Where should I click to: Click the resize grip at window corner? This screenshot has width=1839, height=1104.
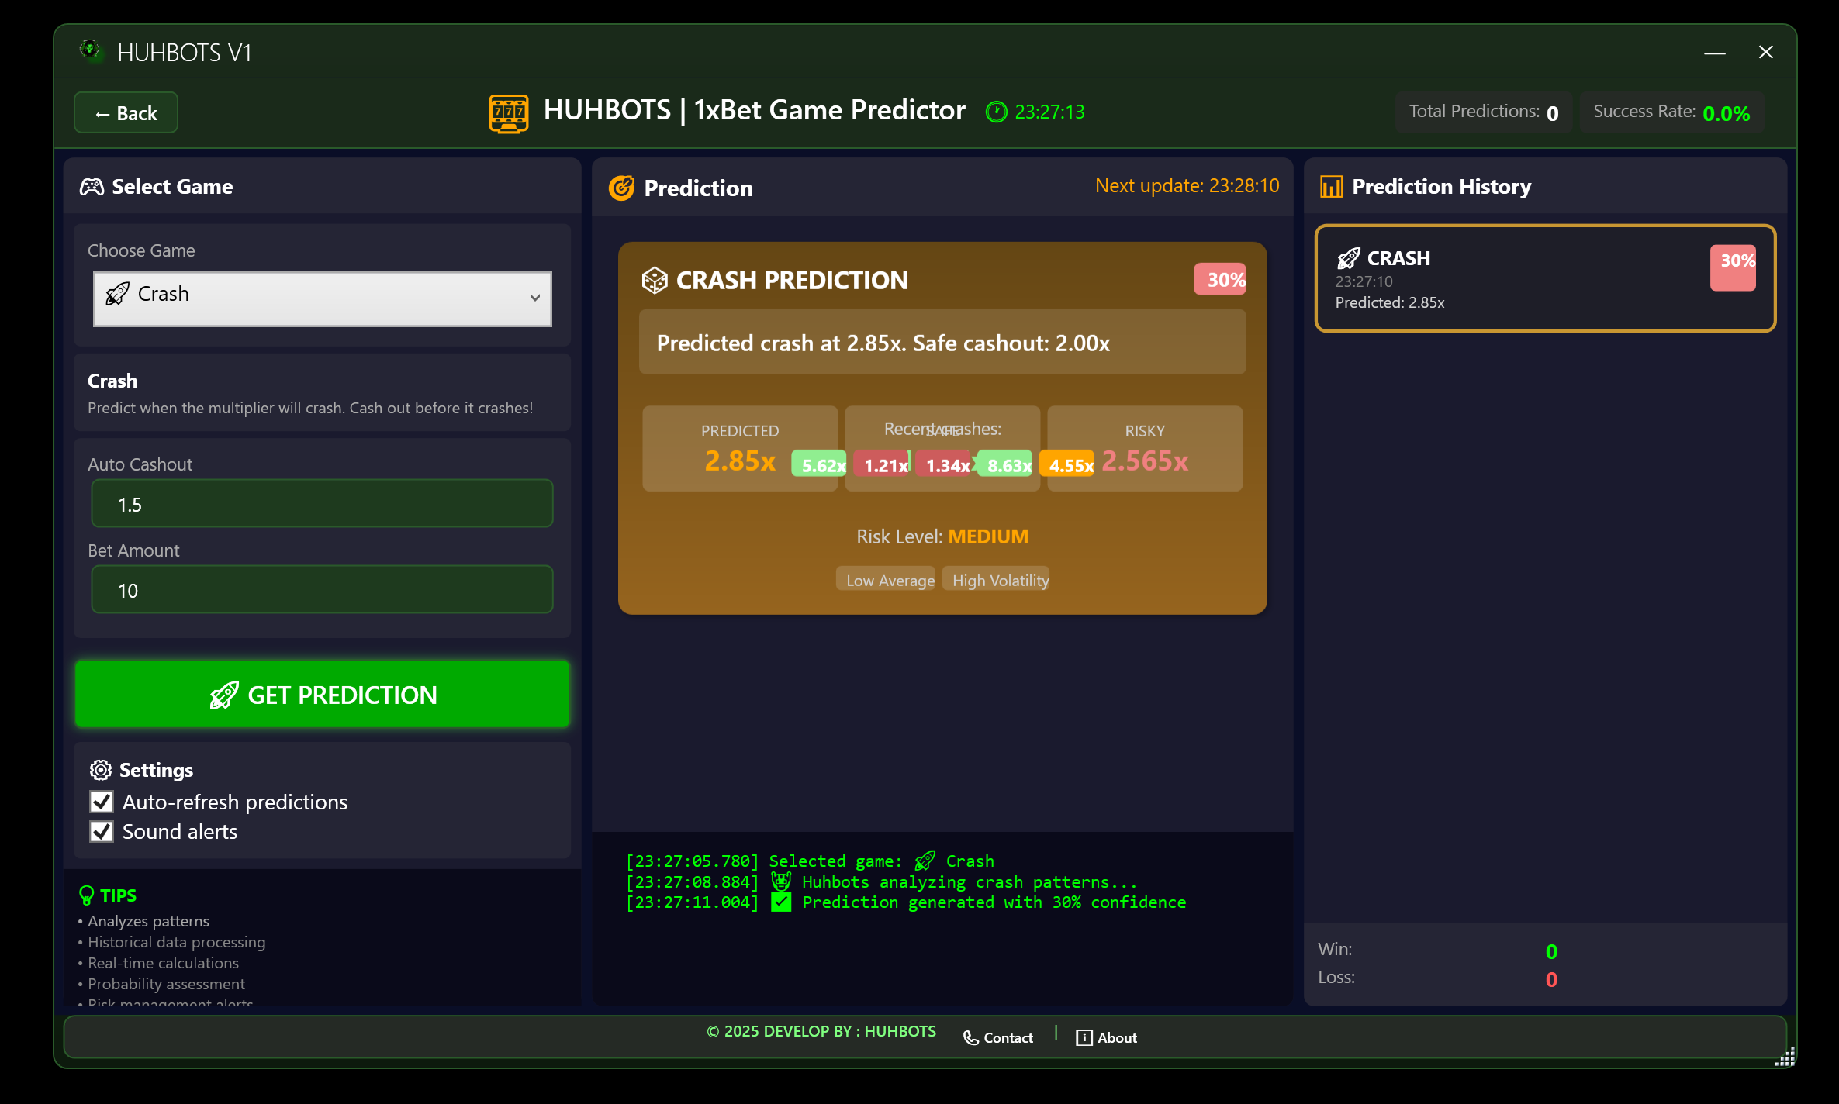(1785, 1057)
